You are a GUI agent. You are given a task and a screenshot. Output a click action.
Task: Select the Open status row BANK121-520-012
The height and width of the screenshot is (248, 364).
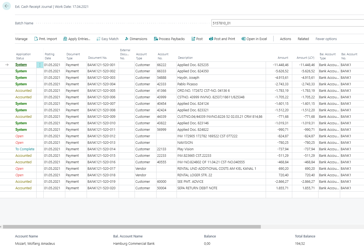(x=19, y=136)
